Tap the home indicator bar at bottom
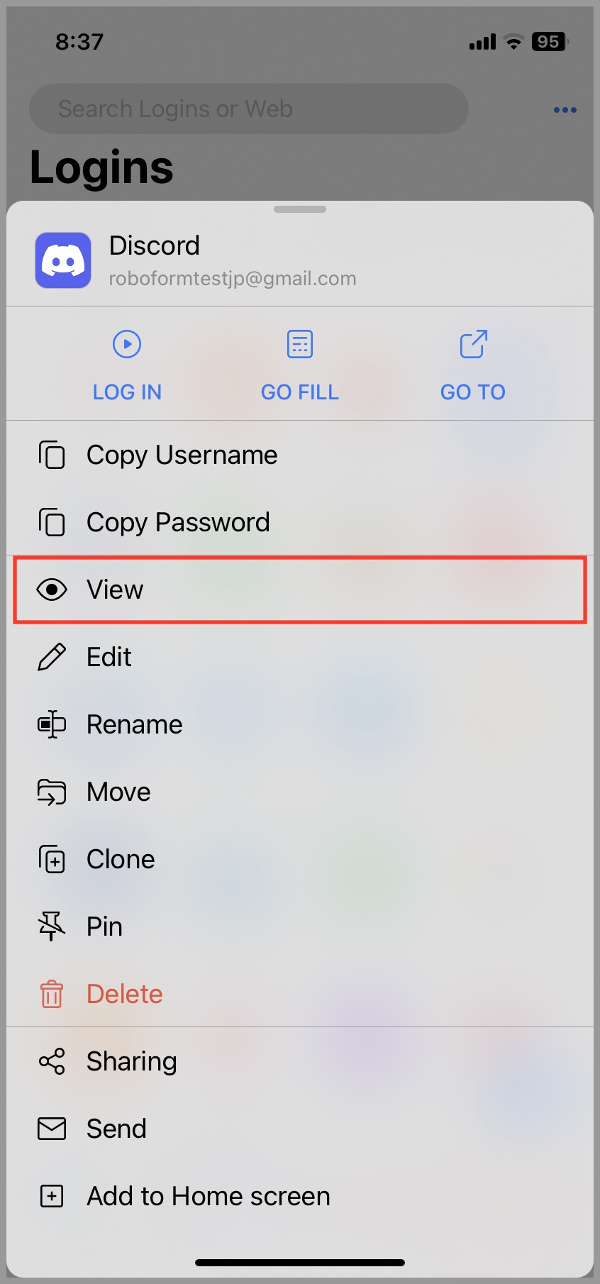 coord(300,1263)
